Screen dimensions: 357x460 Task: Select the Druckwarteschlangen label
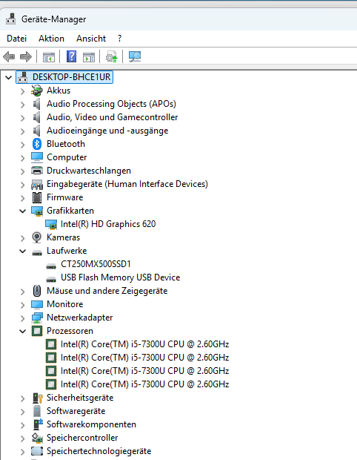click(89, 171)
